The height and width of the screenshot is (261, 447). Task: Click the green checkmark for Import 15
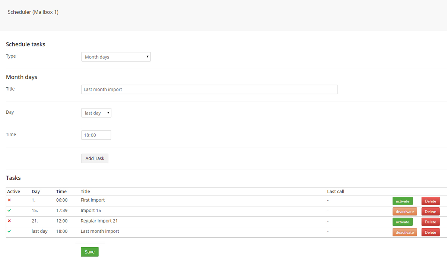coord(9,211)
